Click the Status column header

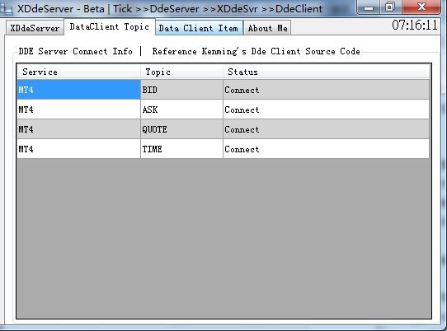coord(326,72)
